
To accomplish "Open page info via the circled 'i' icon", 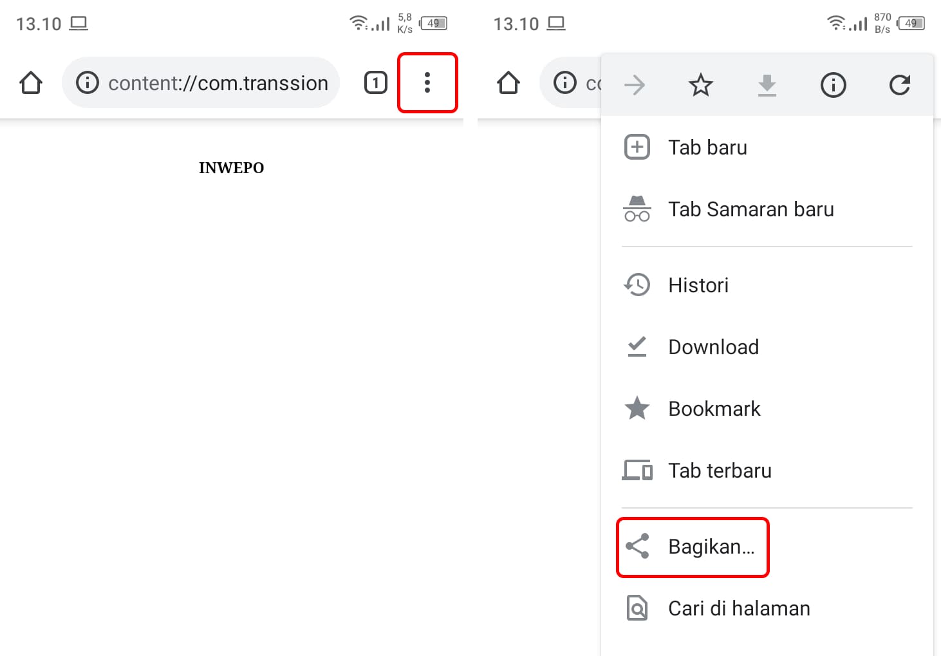I will pos(833,84).
